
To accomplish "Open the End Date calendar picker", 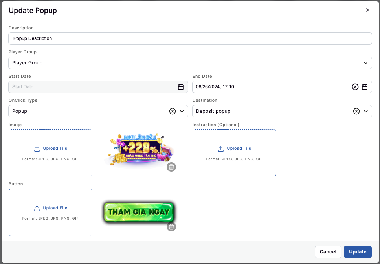I will tap(365, 87).
